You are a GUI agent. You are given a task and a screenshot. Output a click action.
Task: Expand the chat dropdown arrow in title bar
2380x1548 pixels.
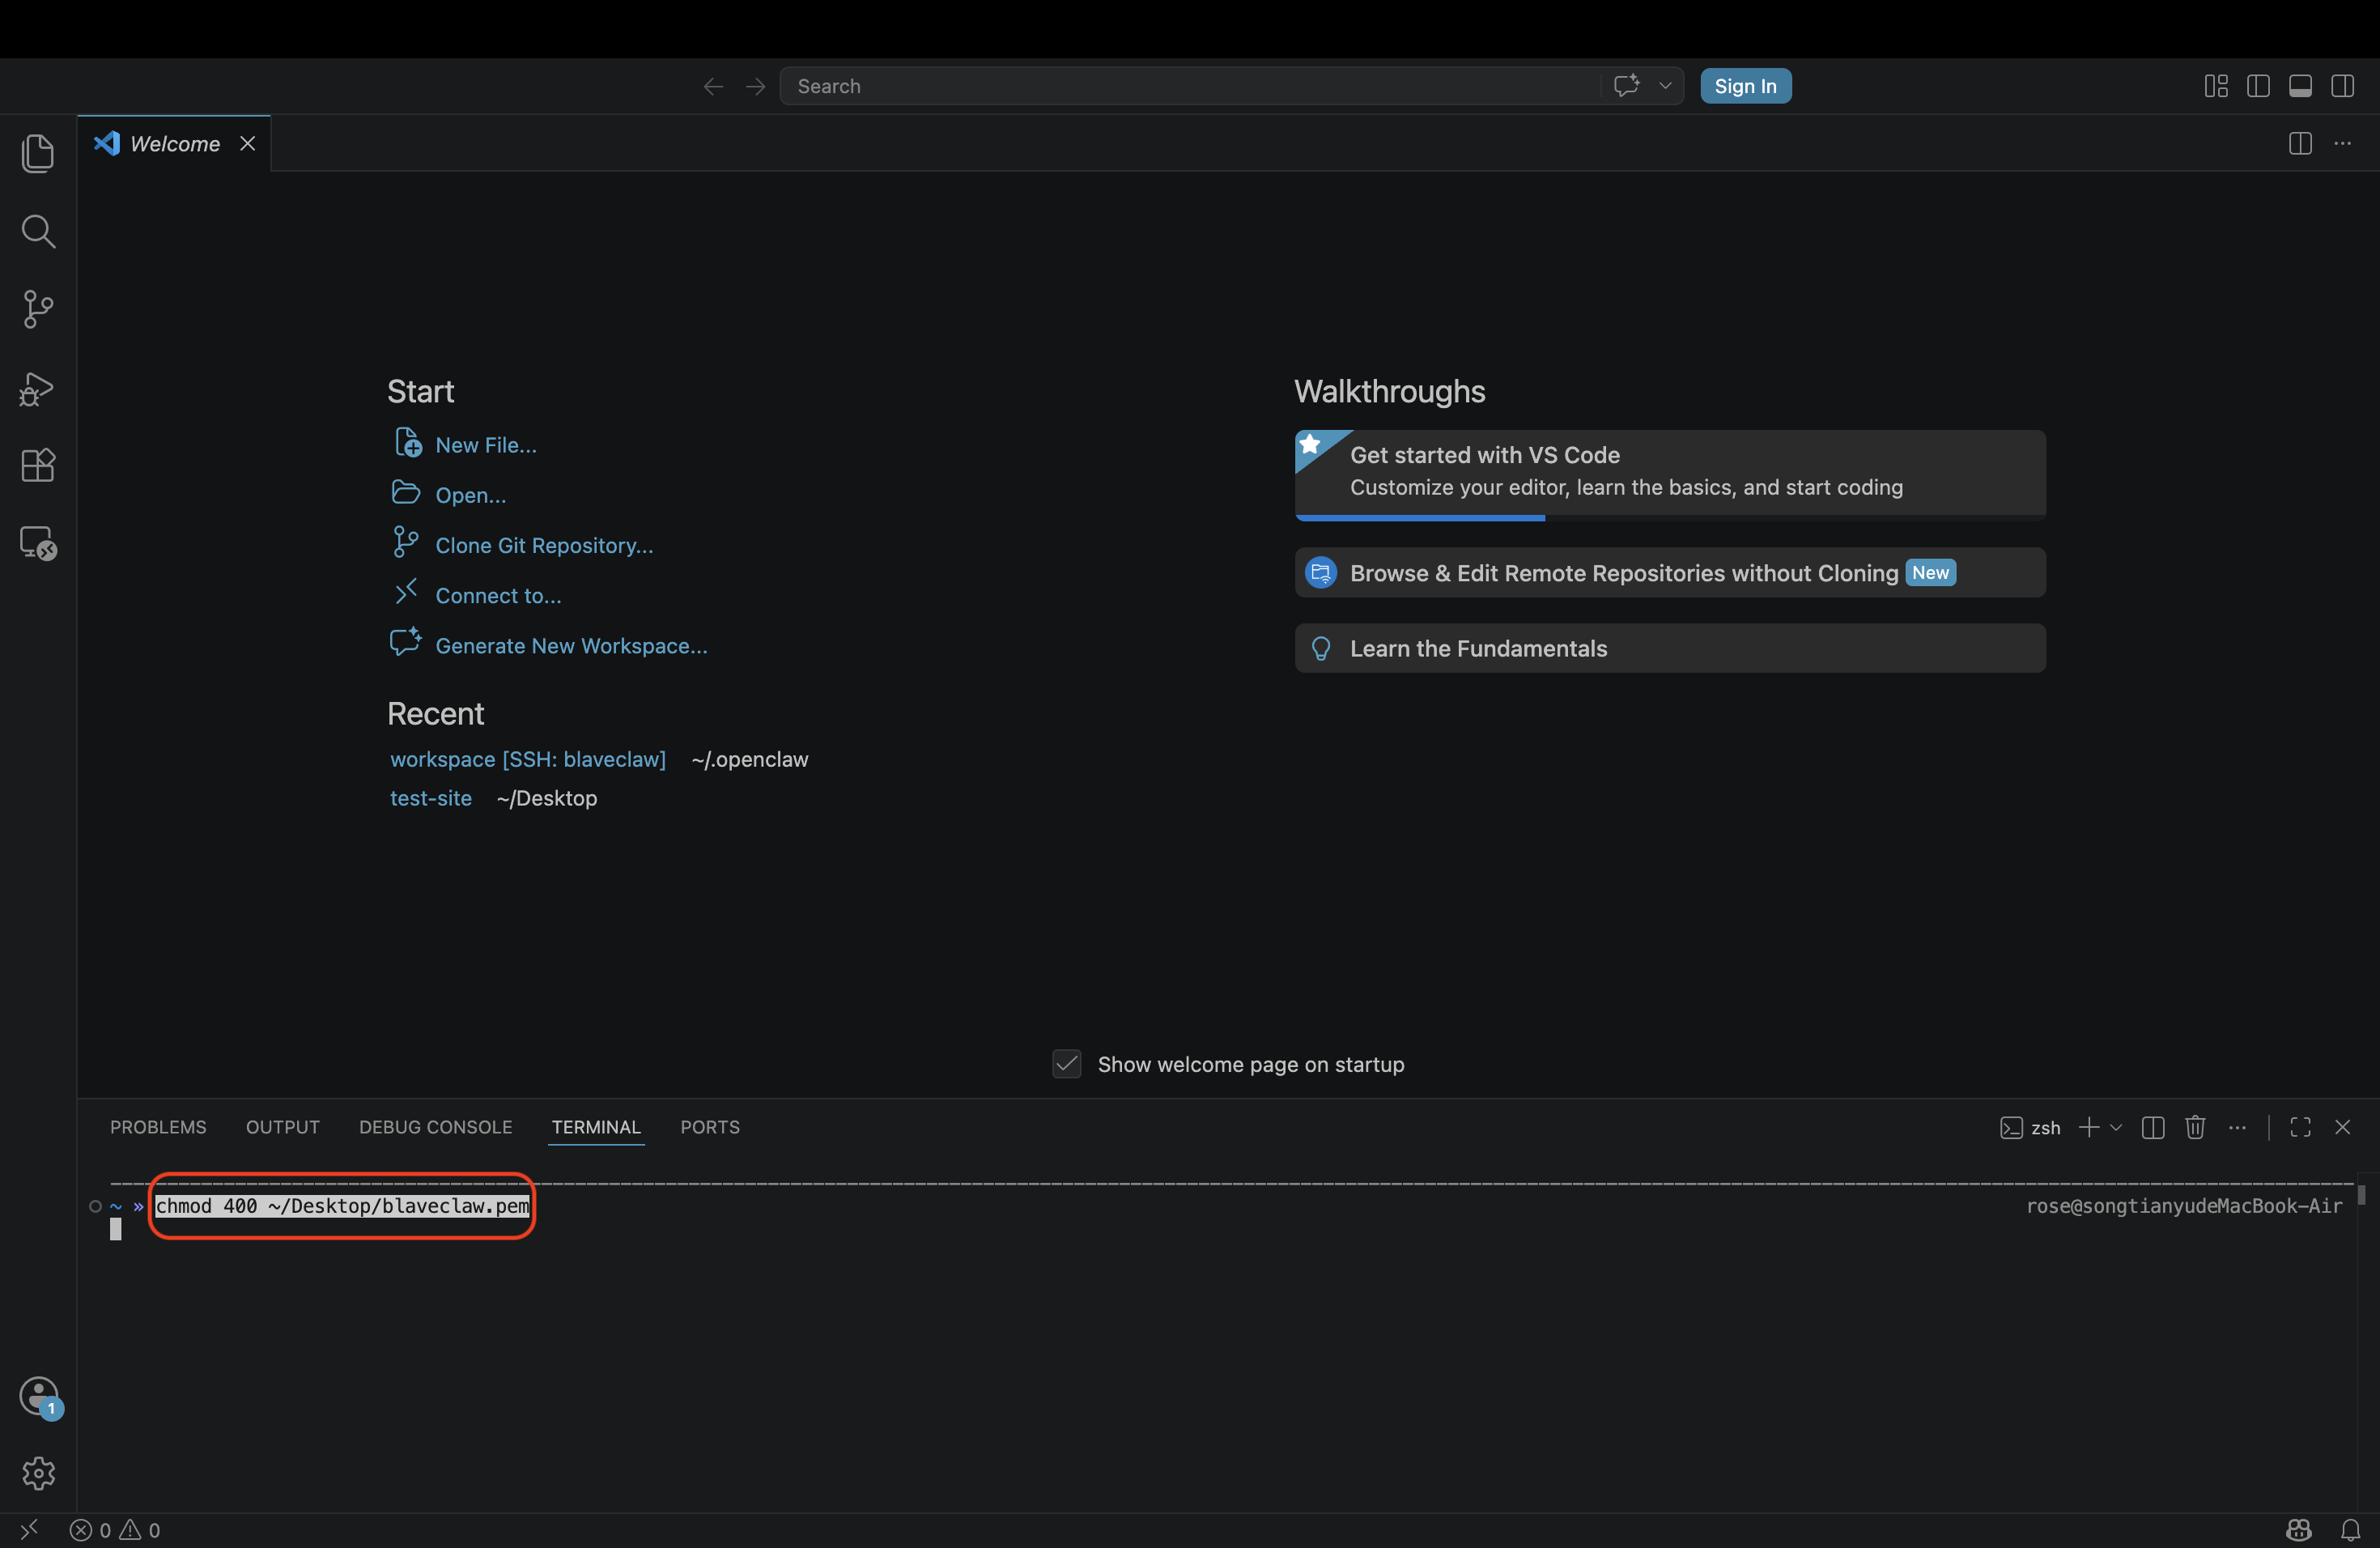tap(1665, 86)
